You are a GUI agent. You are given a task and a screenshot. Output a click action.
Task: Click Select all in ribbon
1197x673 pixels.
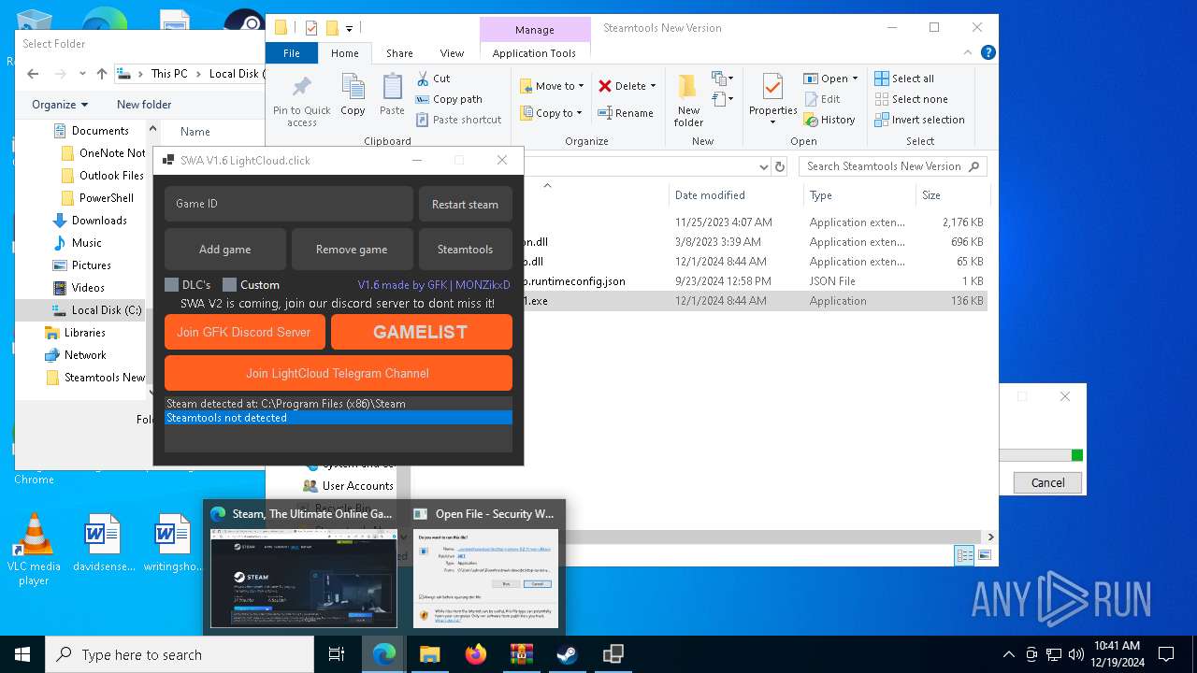pyautogui.click(x=903, y=79)
